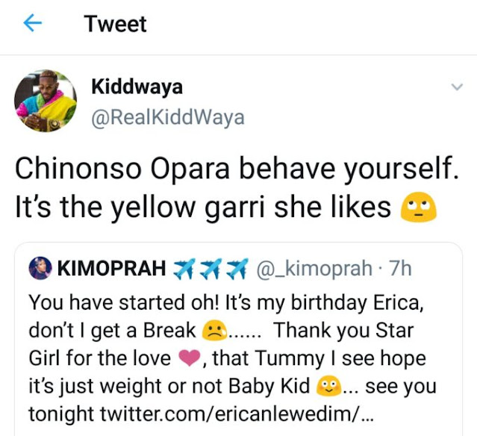Open Kiddwaya's profile picture
477x436 pixels.
click(x=46, y=101)
